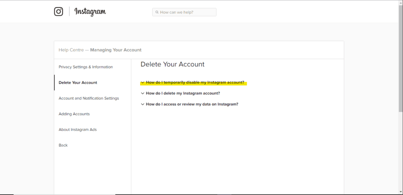The image size is (403, 195).
Task: Open "How do I access or review my data"
Action: pyautogui.click(x=192, y=104)
